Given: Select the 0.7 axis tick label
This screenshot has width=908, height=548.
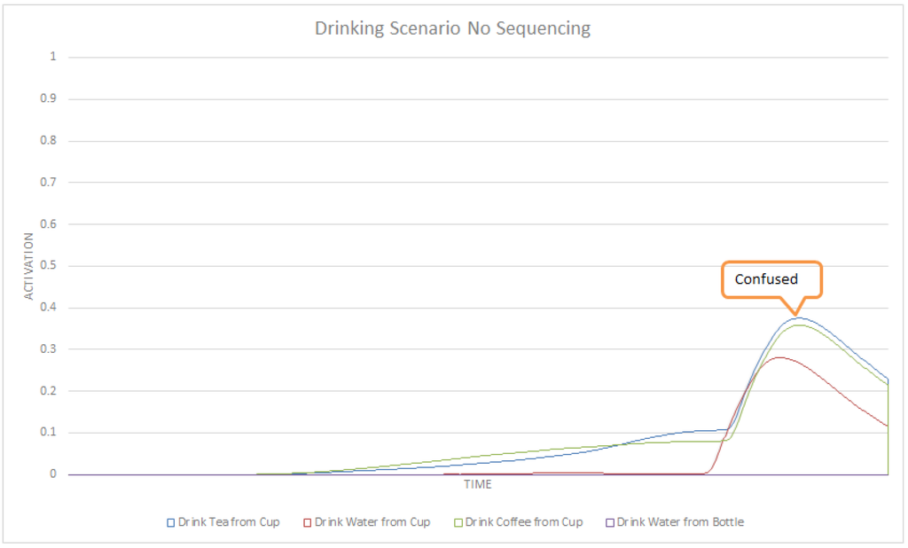Looking at the screenshot, I should [x=48, y=183].
